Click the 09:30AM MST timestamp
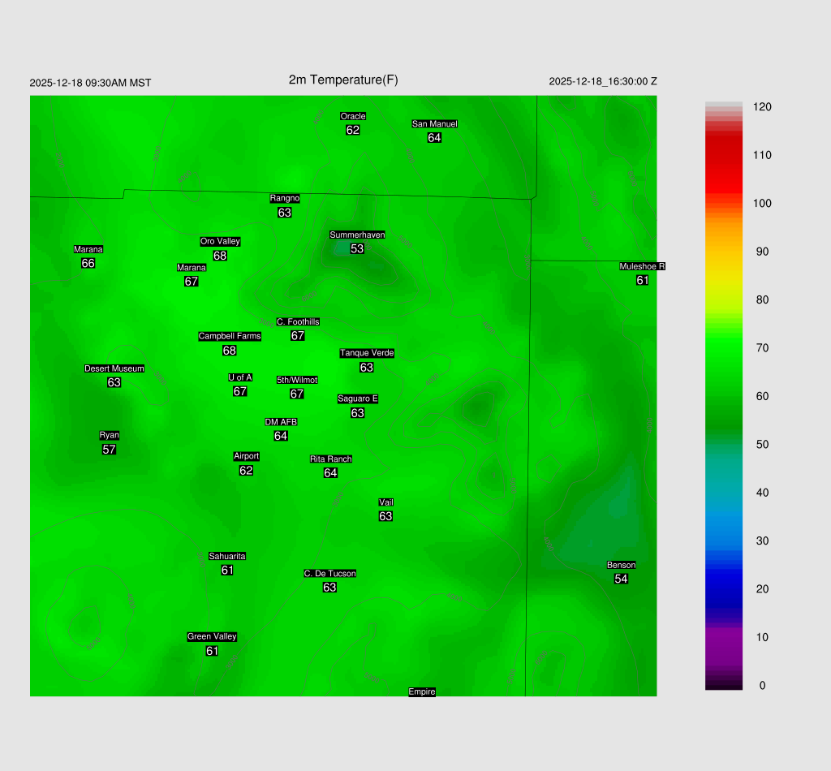 click(x=90, y=83)
